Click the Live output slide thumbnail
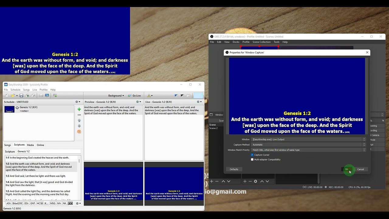The image size is (389, 219). pos(174,184)
